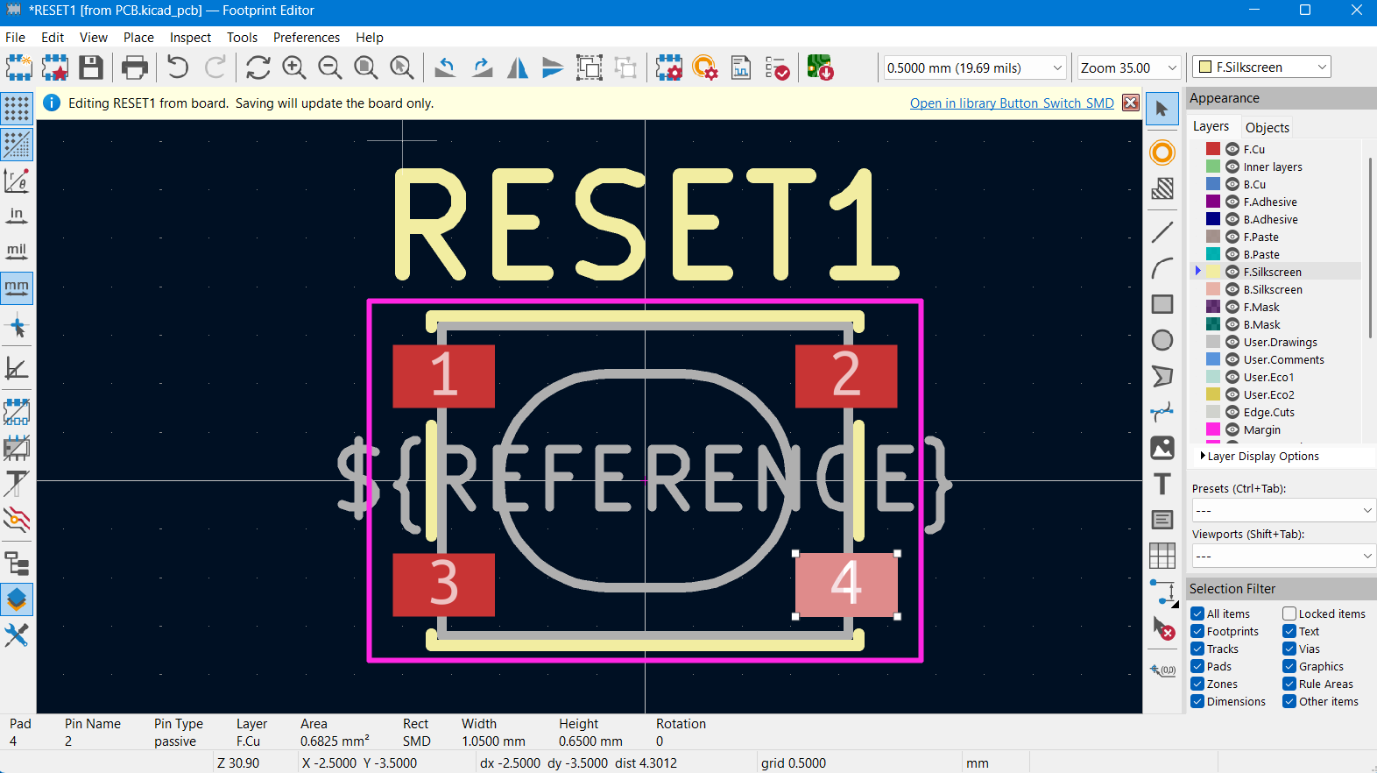The width and height of the screenshot is (1377, 773).
Task: Hide the F.Cu layer with eye icon
Action: pyautogui.click(x=1232, y=150)
